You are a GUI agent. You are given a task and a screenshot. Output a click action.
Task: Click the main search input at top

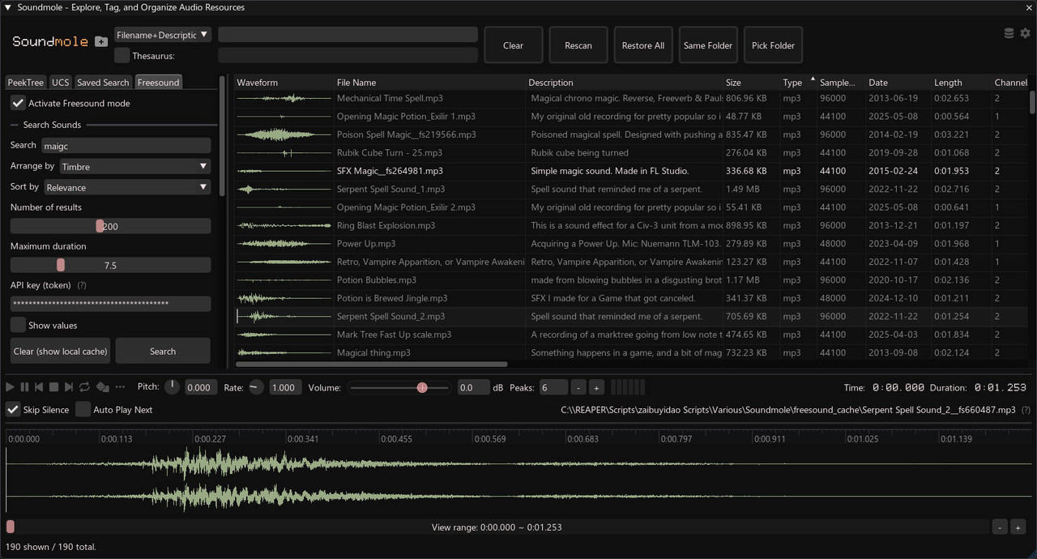click(x=348, y=35)
